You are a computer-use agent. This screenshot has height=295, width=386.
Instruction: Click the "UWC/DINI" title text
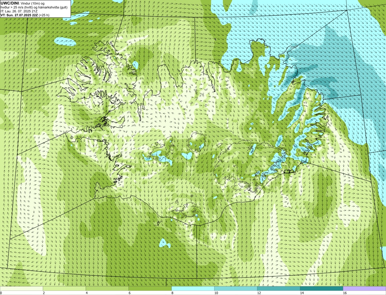(x=10, y=3)
